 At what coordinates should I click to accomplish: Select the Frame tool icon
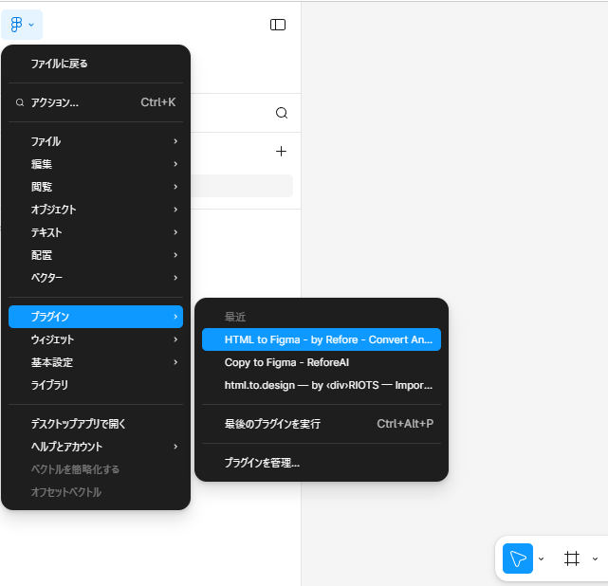(571, 559)
